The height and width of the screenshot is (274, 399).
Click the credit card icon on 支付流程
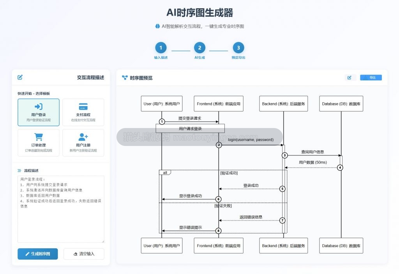pyautogui.click(x=83, y=107)
